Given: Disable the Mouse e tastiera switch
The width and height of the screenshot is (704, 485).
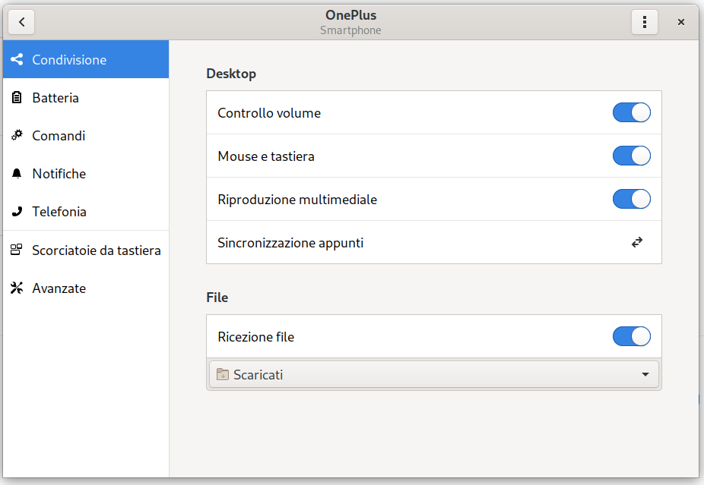Looking at the screenshot, I should [x=631, y=156].
